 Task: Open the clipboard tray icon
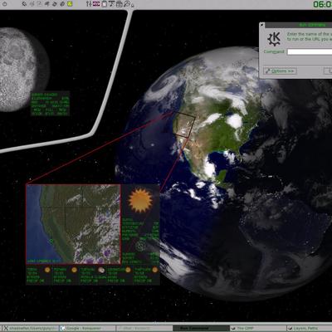105,4
